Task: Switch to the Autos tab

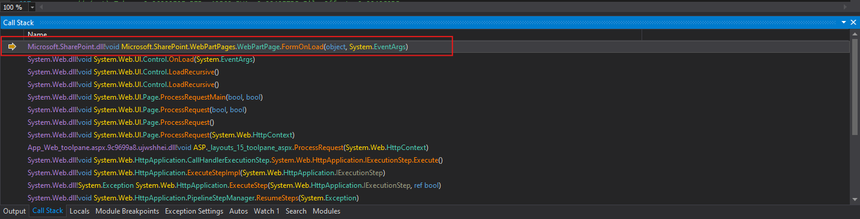Action: click(x=238, y=211)
